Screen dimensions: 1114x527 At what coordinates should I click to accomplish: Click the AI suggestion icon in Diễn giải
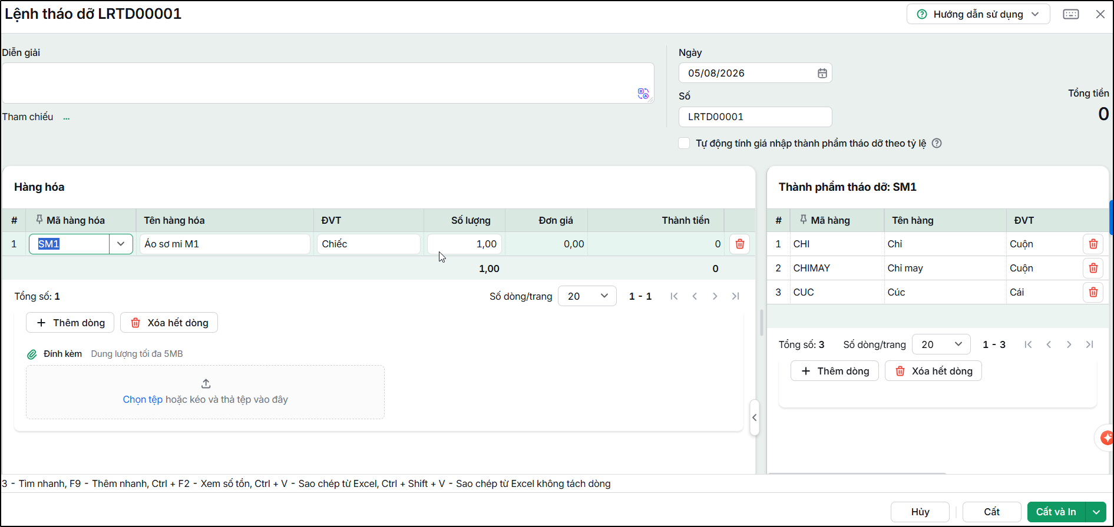click(x=643, y=94)
